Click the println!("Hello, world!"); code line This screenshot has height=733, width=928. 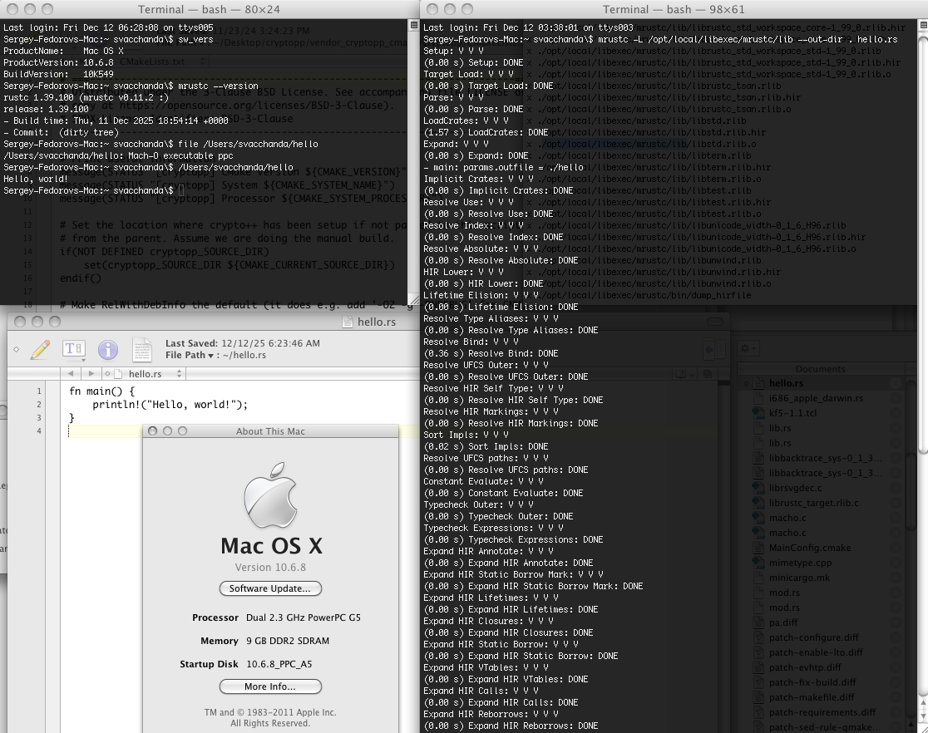[170, 405]
